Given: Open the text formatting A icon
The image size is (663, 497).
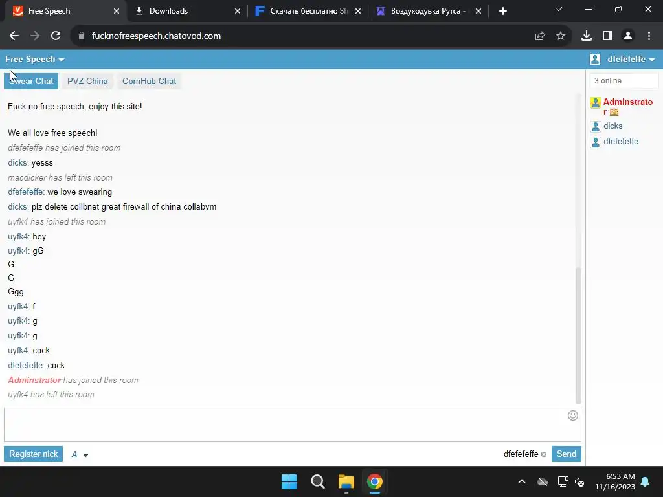Looking at the screenshot, I should (x=74, y=454).
